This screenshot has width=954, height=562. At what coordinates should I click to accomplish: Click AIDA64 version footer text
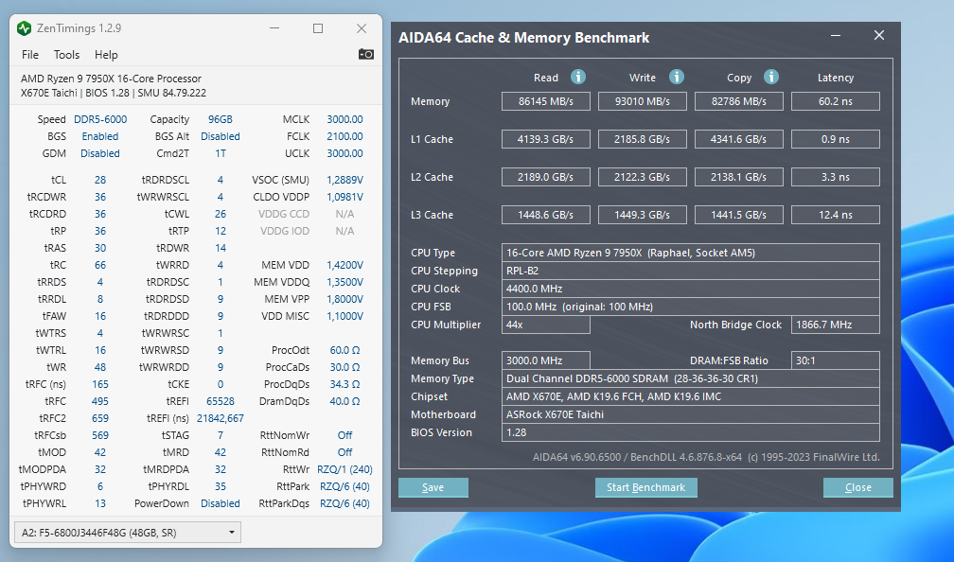706,457
